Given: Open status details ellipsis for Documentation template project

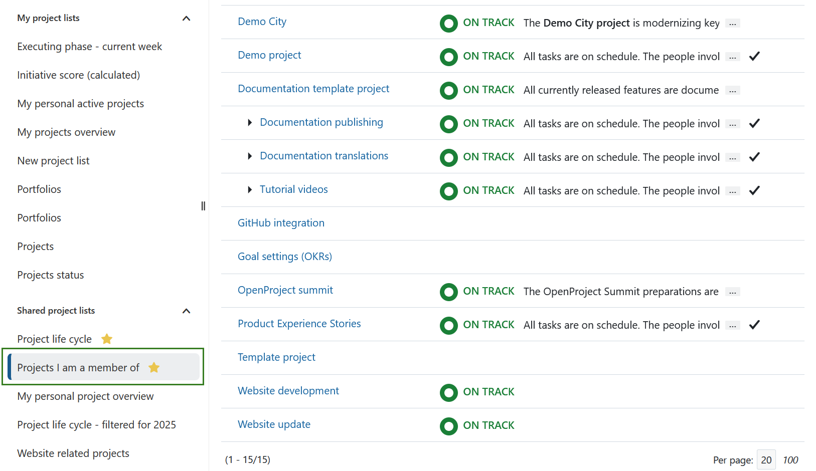Looking at the screenshot, I should (733, 90).
